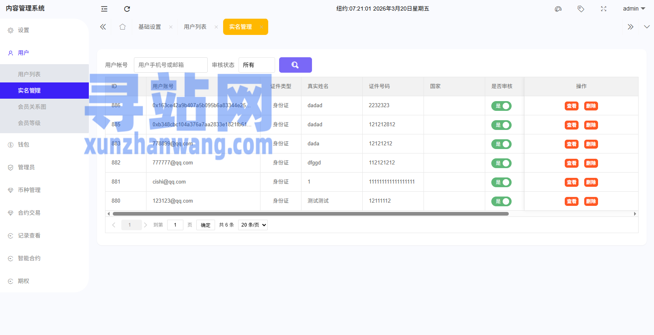The image size is (654, 335).
Task: Open the theme palette icon
Action: (x=558, y=9)
